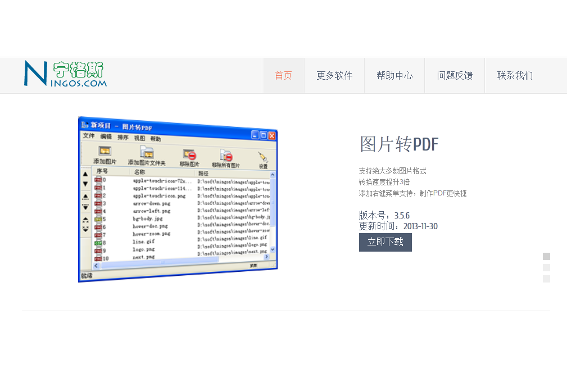
Task: Open the 更多软件 menu item
Action: pyautogui.click(x=334, y=75)
